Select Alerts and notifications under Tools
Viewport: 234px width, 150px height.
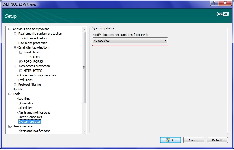[34, 112]
